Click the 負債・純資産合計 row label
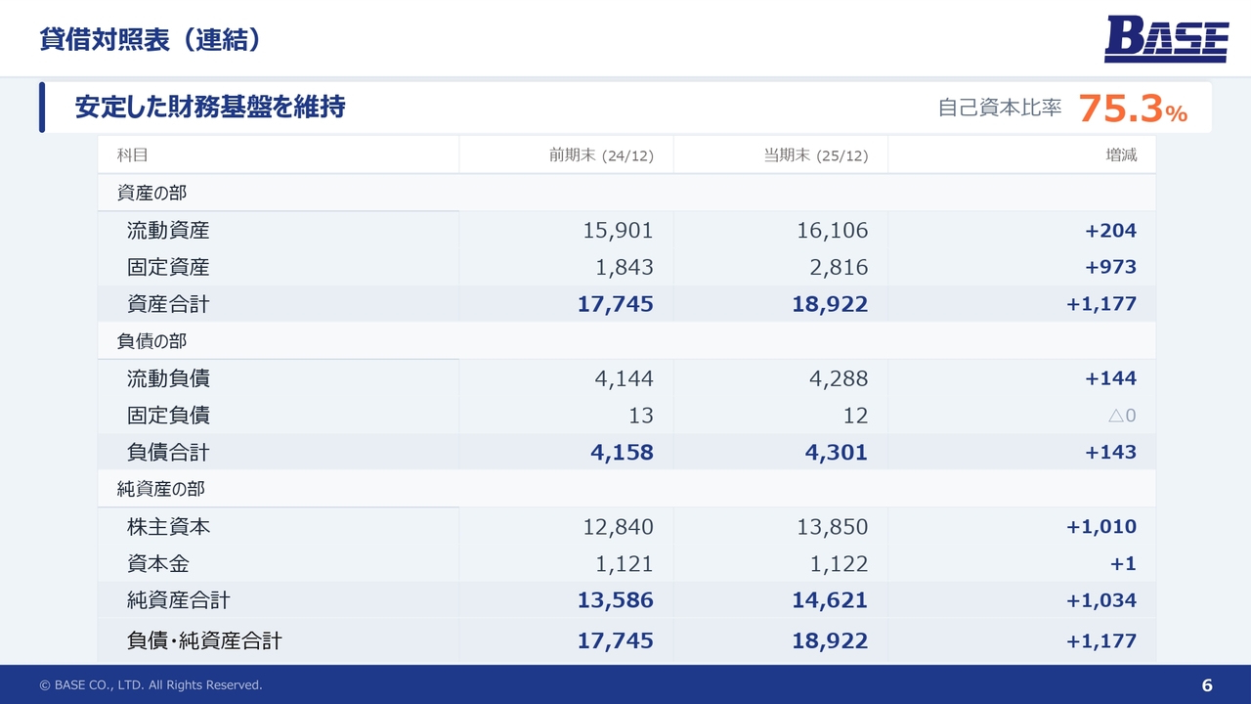The width and height of the screenshot is (1251, 704). tap(204, 641)
